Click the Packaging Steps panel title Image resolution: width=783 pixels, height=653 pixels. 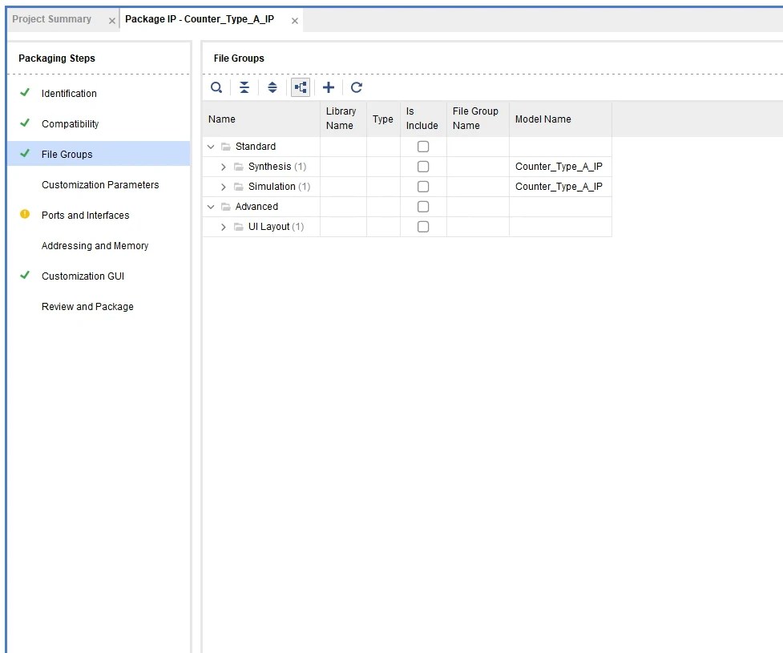(57, 58)
